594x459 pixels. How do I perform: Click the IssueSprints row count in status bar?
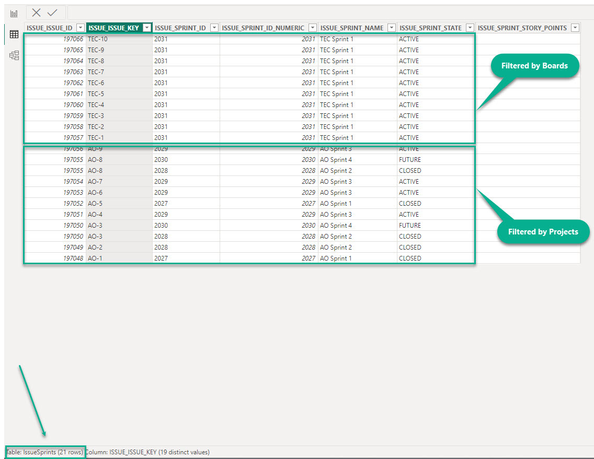pos(45,452)
